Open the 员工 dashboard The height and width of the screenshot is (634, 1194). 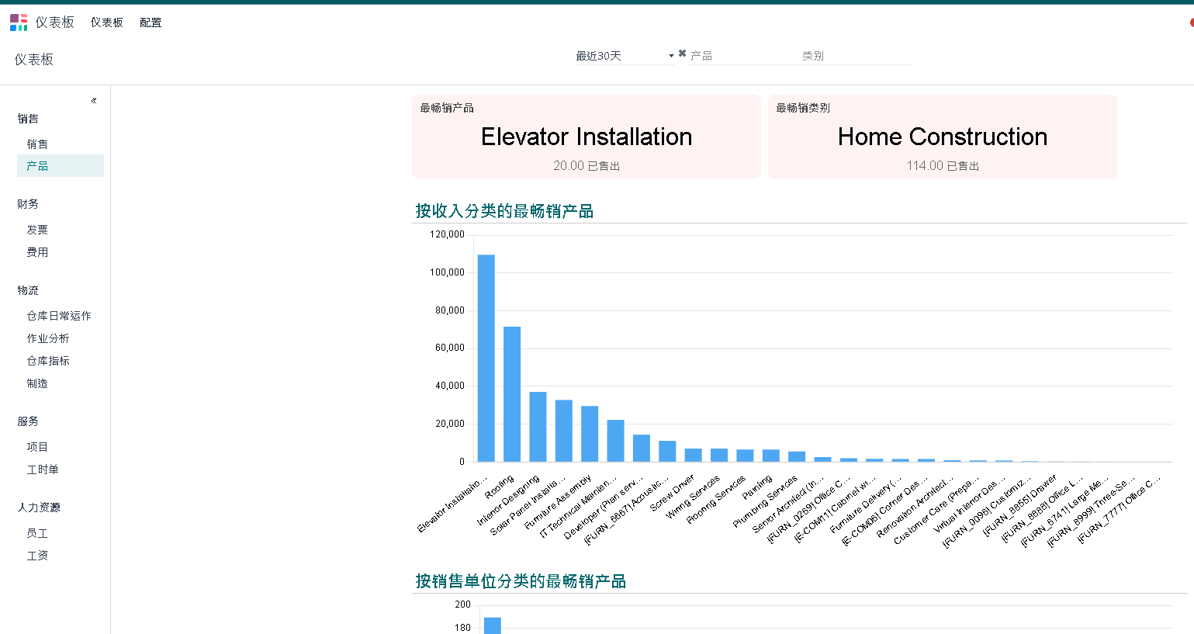pyautogui.click(x=37, y=533)
